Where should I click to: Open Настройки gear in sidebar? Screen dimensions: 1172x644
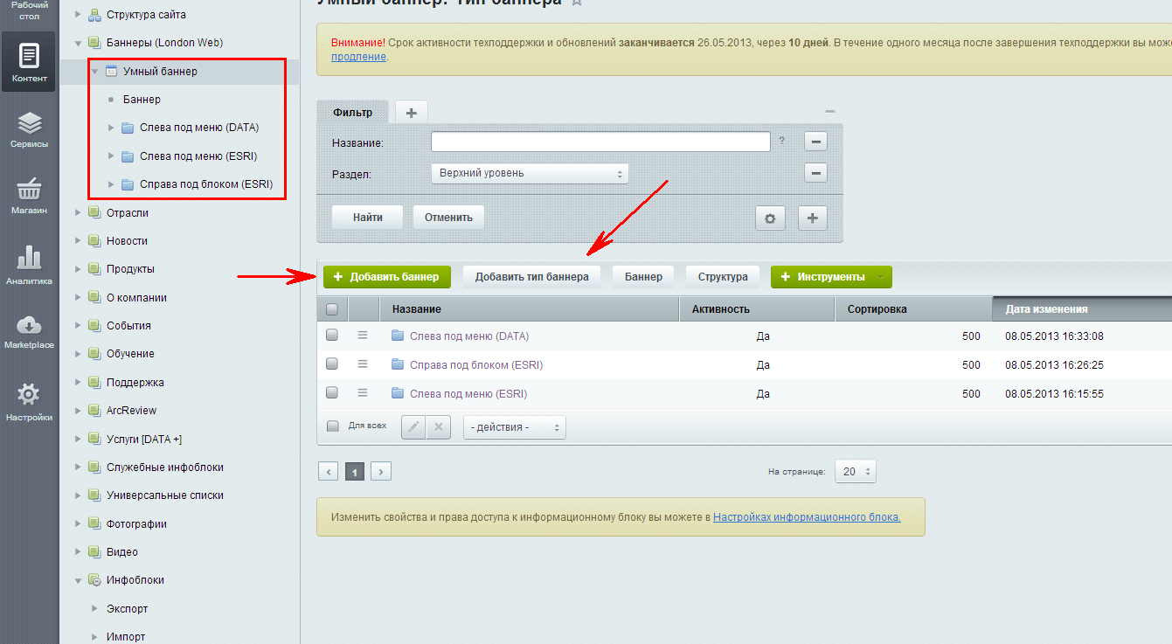point(29,402)
